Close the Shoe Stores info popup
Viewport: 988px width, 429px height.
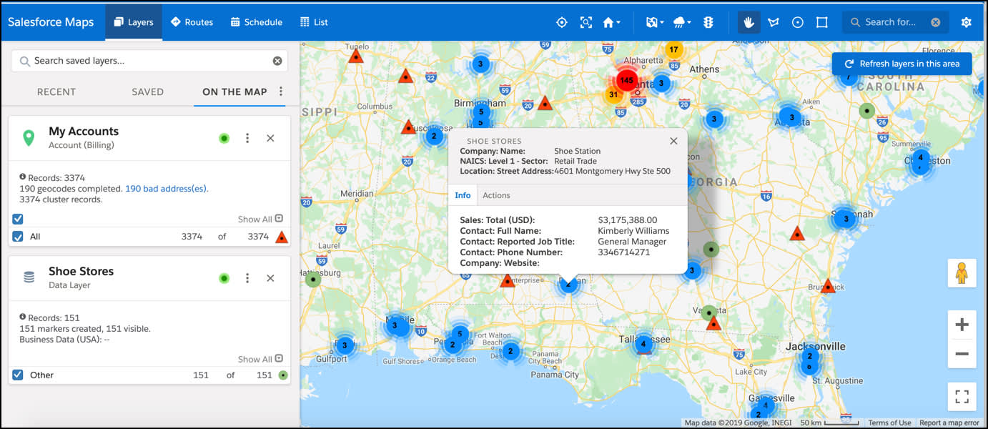coord(673,141)
